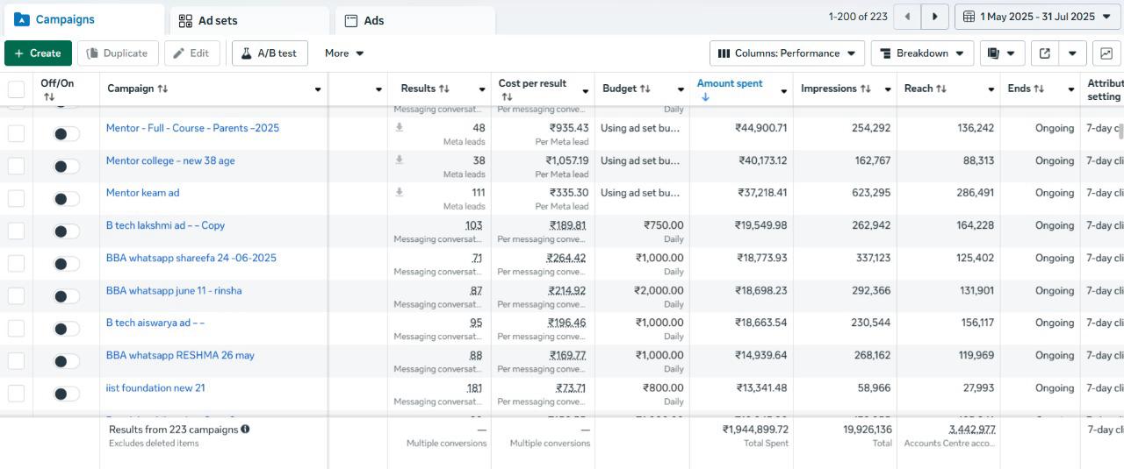This screenshot has height=469, width=1124.
Task: Click the green Create button
Action: tap(38, 53)
